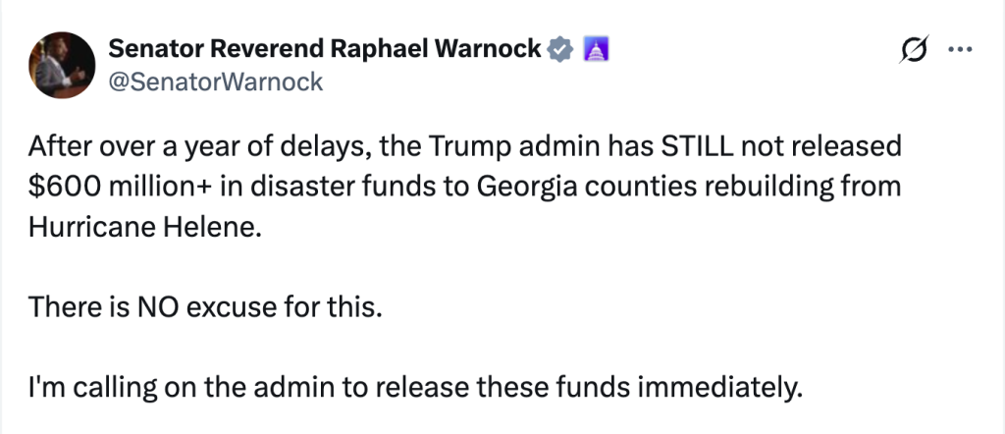Open the three-dot more options menu

957,50
